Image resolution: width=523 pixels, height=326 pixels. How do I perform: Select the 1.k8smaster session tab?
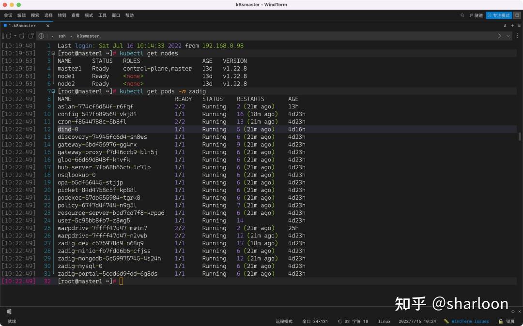point(24,26)
